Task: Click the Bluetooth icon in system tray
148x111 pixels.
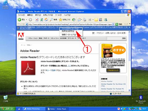Action: pos(127,109)
